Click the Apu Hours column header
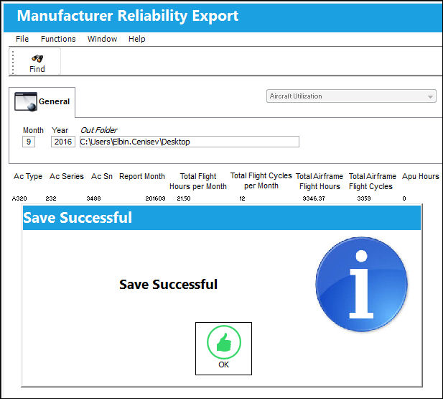The height and width of the screenshot is (399, 443). (x=421, y=176)
